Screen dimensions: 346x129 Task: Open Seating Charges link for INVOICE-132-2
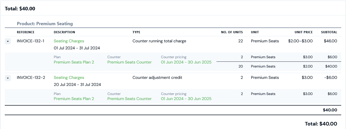click(69, 78)
